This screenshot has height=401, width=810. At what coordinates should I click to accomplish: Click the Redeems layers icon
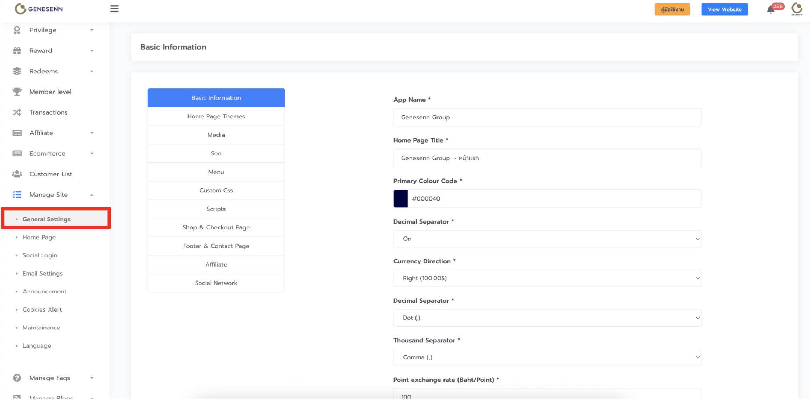coord(17,71)
